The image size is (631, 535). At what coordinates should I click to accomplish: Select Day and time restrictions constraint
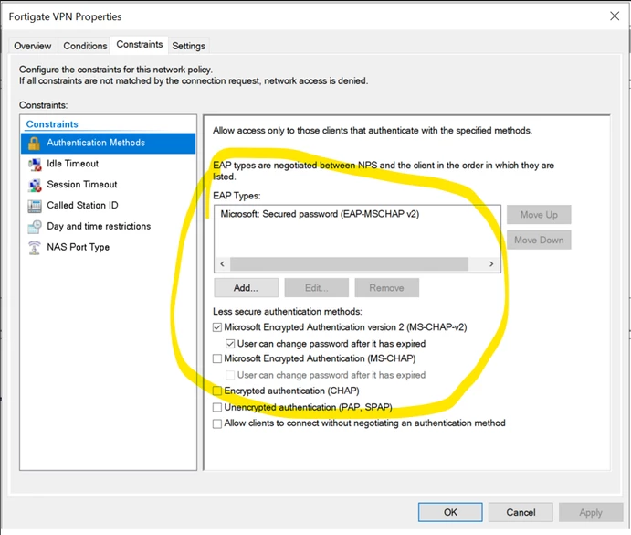pos(109,227)
